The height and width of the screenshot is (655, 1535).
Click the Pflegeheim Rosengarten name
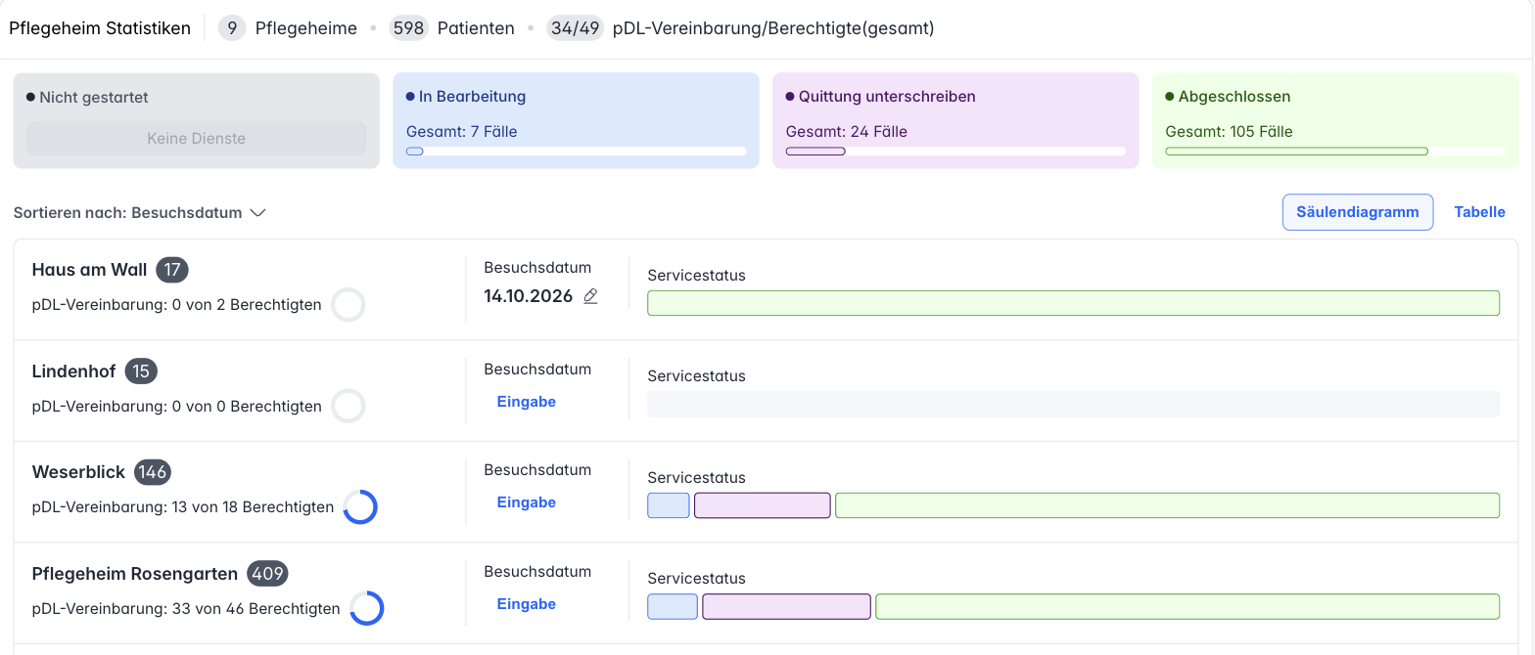click(135, 574)
